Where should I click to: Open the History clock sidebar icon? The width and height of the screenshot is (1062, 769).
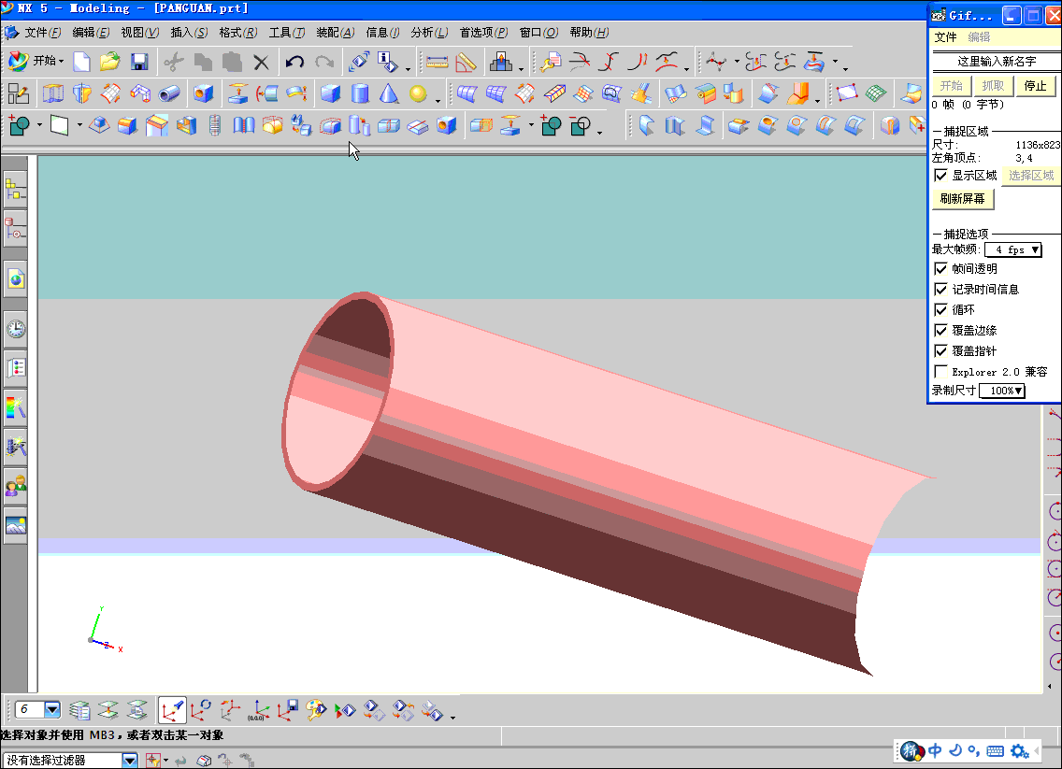[15, 329]
